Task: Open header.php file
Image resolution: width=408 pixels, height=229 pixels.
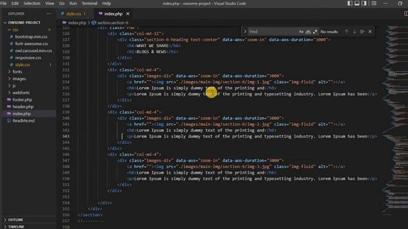Action: (23, 107)
